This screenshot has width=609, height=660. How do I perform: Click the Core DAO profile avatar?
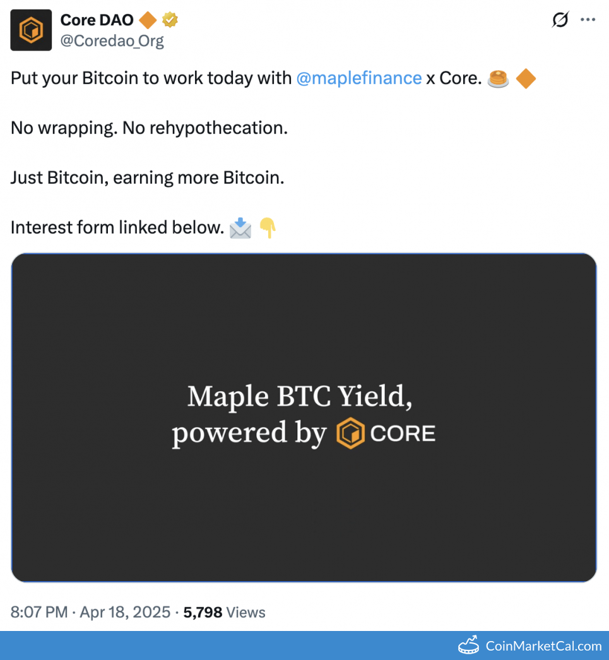click(31, 30)
